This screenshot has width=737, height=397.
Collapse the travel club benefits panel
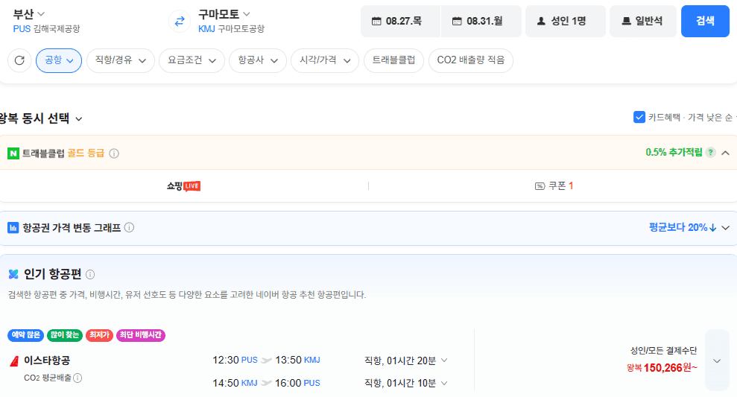click(x=725, y=153)
